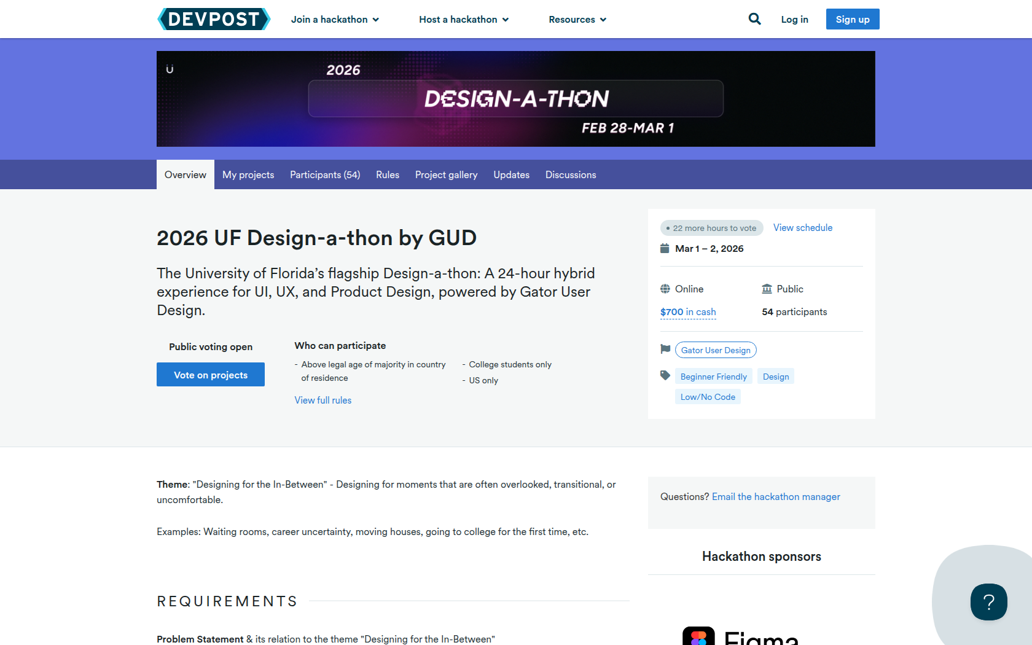Select the Low/No Code tag

708,397
